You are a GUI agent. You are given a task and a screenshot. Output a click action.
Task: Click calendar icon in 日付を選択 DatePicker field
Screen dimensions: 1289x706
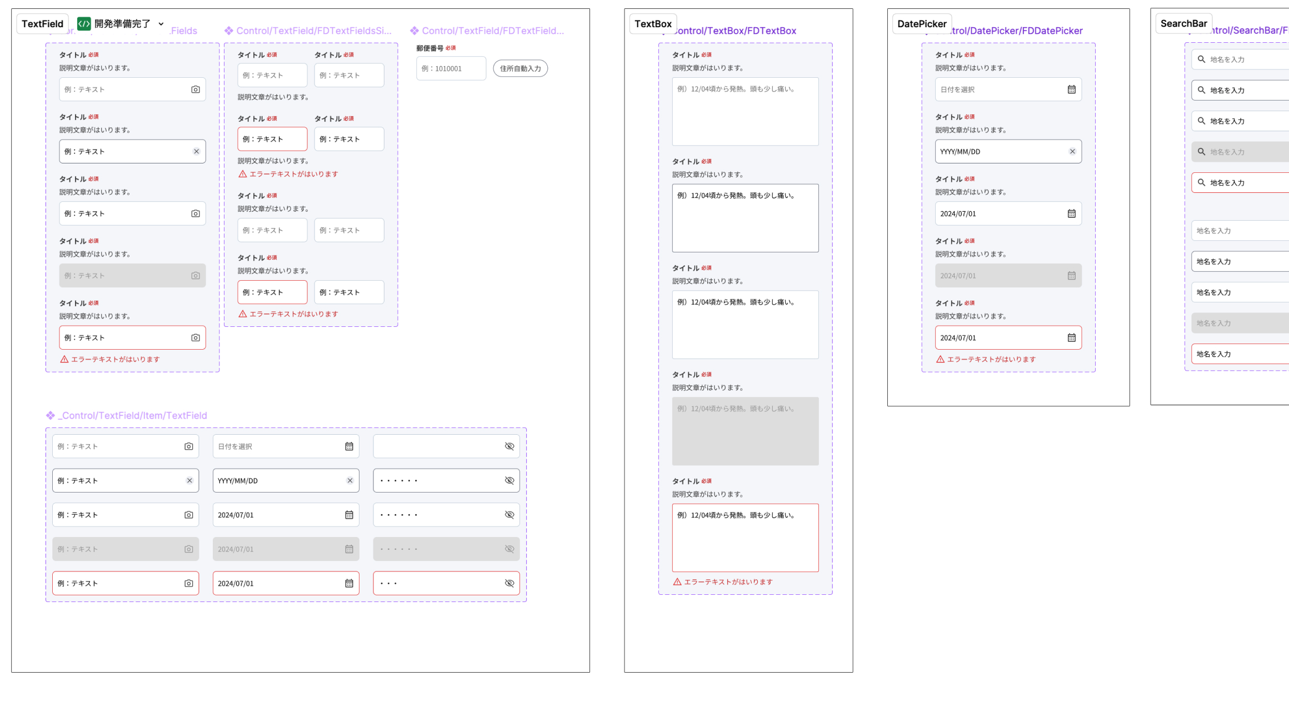[x=1071, y=90]
